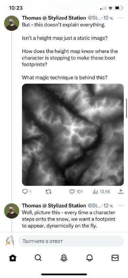Tap the 'Твитните в ответ' reply field
This screenshot has height=278, width=128.
click(x=71, y=241)
